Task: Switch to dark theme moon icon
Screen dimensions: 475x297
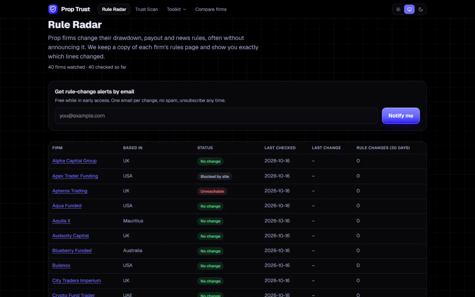Action: (421, 9)
